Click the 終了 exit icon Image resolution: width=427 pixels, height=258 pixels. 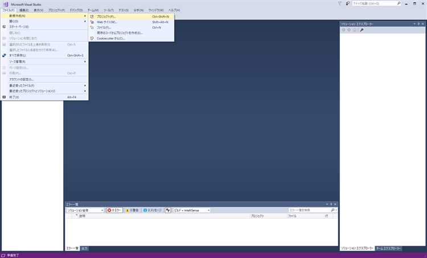pos(4,97)
